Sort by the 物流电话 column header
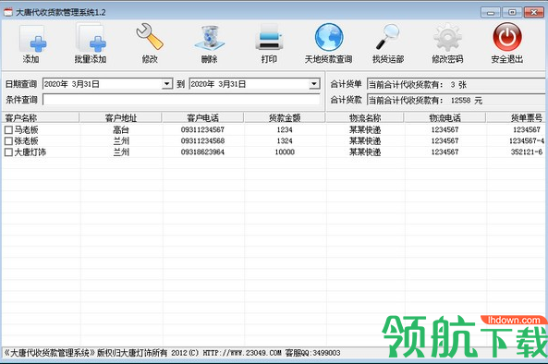Image resolution: width=548 pixels, height=364 pixels. [444, 117]
